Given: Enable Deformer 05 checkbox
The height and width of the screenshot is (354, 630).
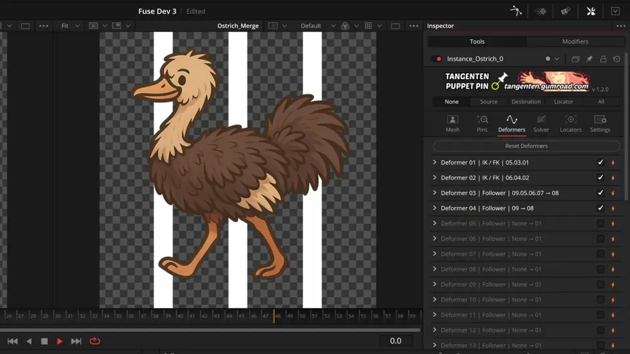Looking at the screenshot, I should click(x=600, y=223).
